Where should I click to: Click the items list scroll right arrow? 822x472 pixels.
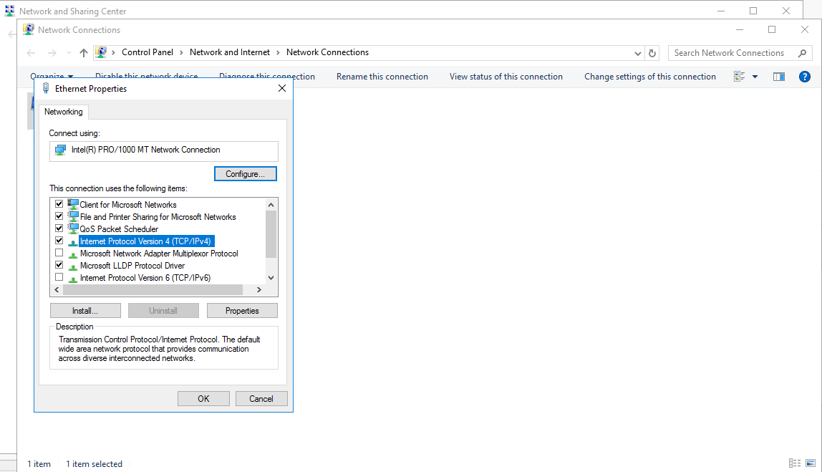coord(259,290)
